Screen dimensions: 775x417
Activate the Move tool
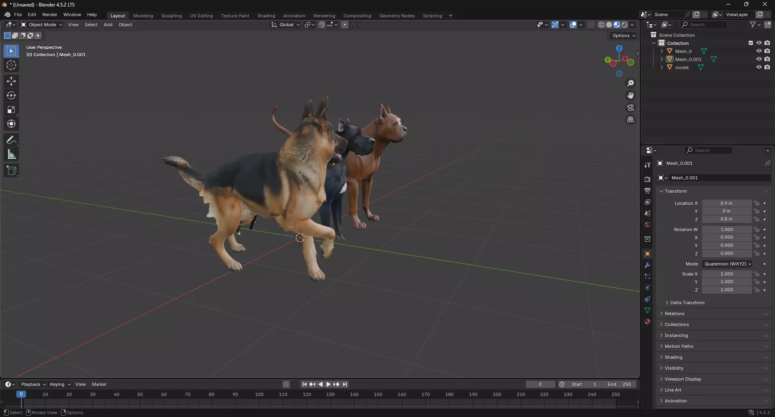[11, 82]
